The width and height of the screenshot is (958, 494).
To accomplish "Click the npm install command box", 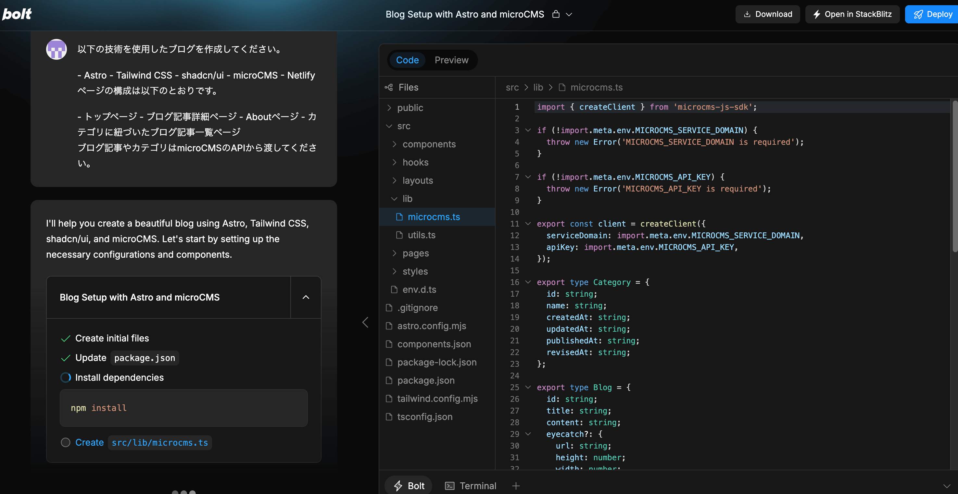I will pyautogui.click(x=184, y=408).
